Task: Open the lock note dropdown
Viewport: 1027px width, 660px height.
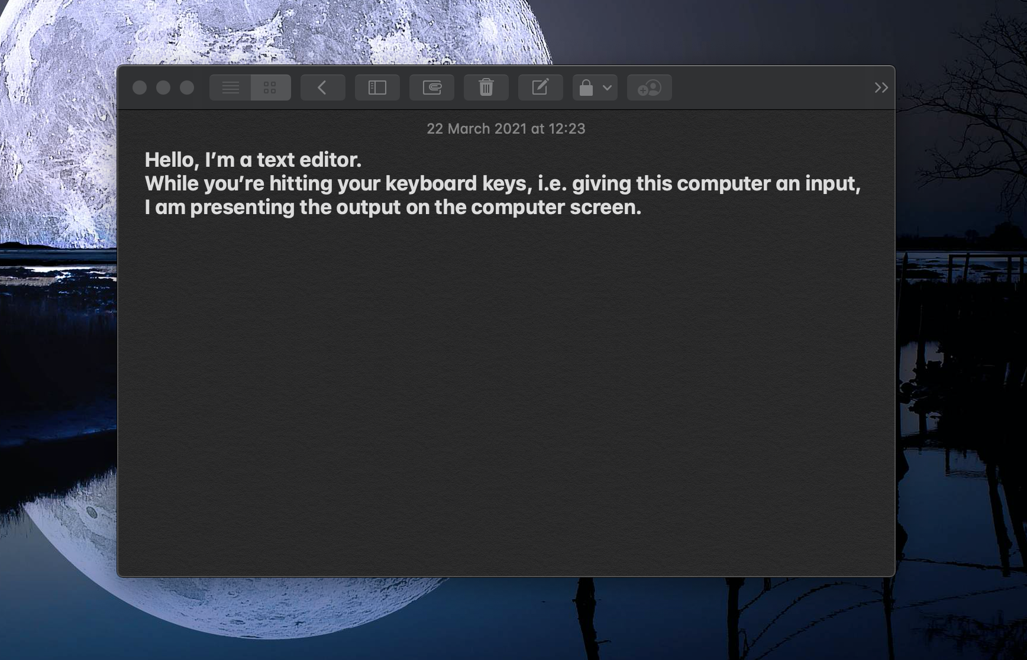Action: (595, 88)
